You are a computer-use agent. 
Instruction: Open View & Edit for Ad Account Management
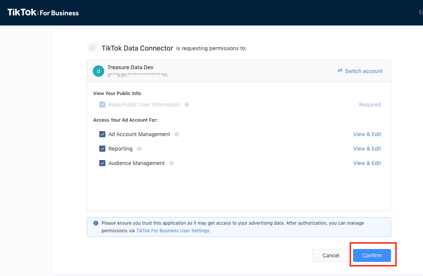click(367, 134)
